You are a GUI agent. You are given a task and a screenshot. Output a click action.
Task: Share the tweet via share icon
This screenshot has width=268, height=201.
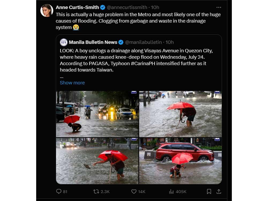(x=219, y=191)
